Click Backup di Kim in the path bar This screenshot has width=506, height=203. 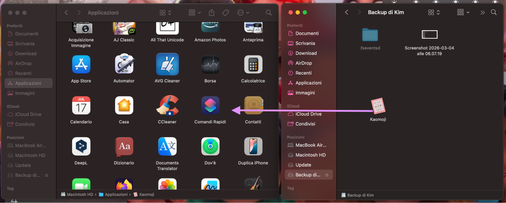[357, 195]
